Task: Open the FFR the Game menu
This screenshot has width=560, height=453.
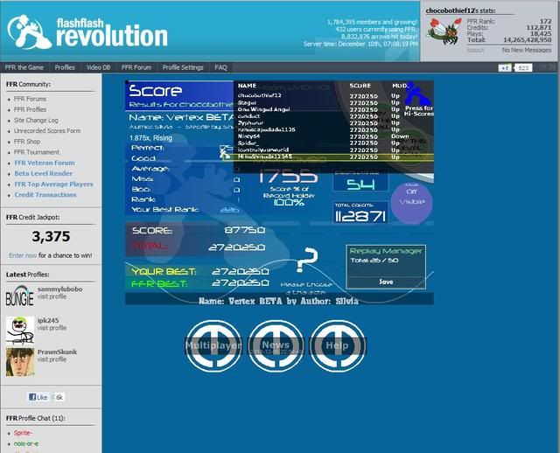Action: [x=24, y=67]
